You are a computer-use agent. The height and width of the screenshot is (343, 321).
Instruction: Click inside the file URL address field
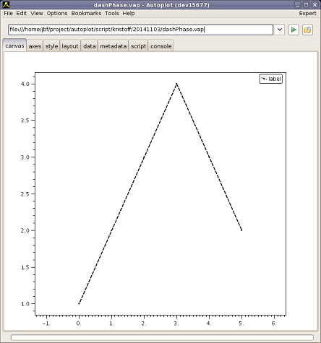[140, 30]
